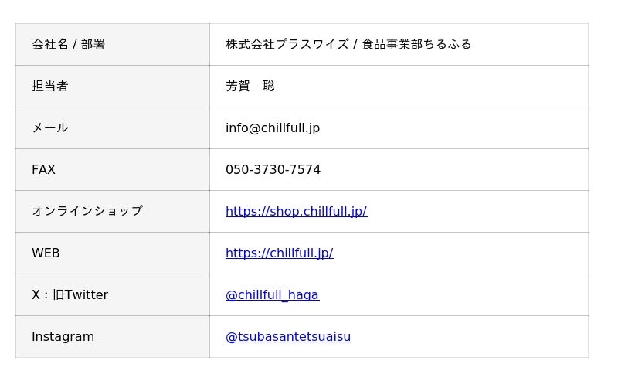Select the オンラインショップ row label
618x381 pixels.
tap(87, 211)
